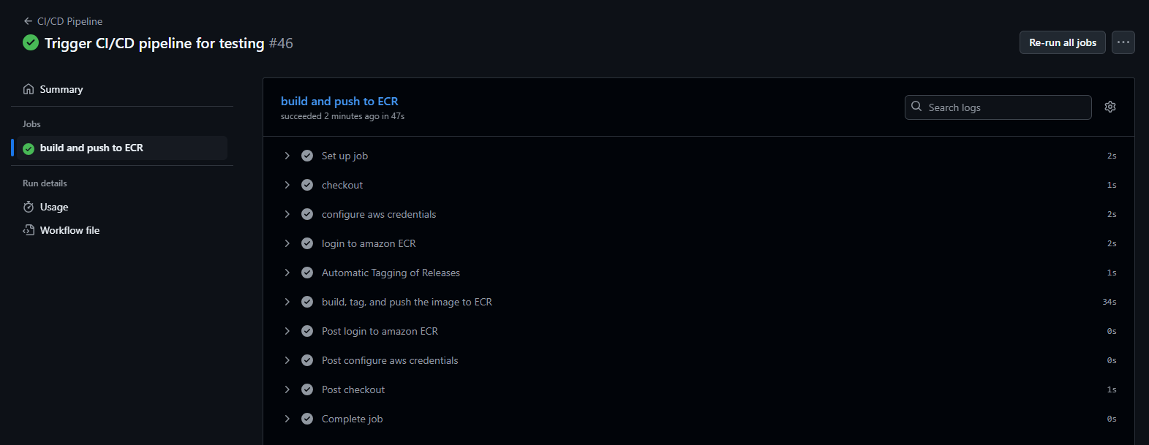The width and height of the screenshot is (1149, 445).
Task: Select the build and push to ECR job
Action: point(91,148)
